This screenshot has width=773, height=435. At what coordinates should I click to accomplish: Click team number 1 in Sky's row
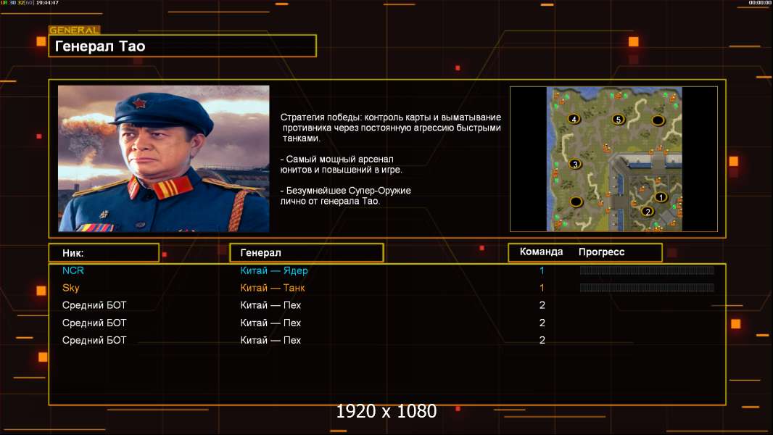(x=542, y=288)
